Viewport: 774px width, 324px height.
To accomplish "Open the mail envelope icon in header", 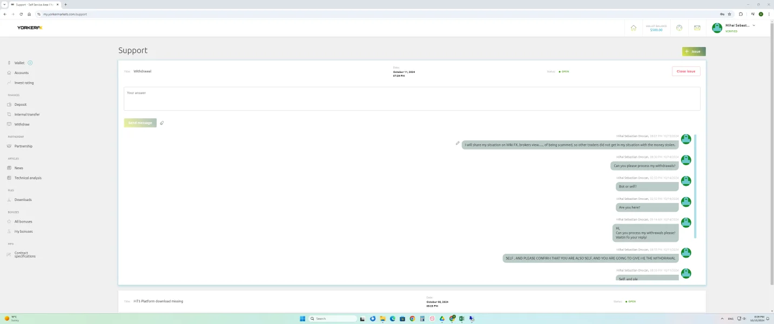I will (x=697, y=28).
